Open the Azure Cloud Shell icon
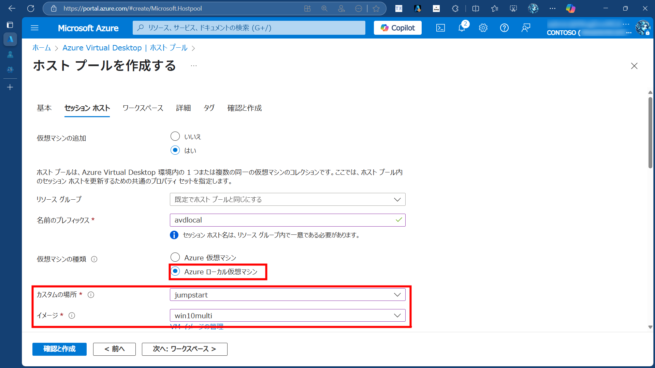This screenshot has height=368, width=655. (440, 28)
